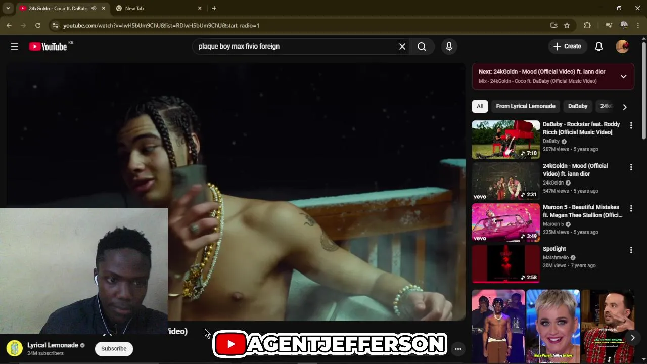Viewport: 647px width, 364px height.
Task: Select From Lyrical Lemonade chip
Action: [526, 106]
